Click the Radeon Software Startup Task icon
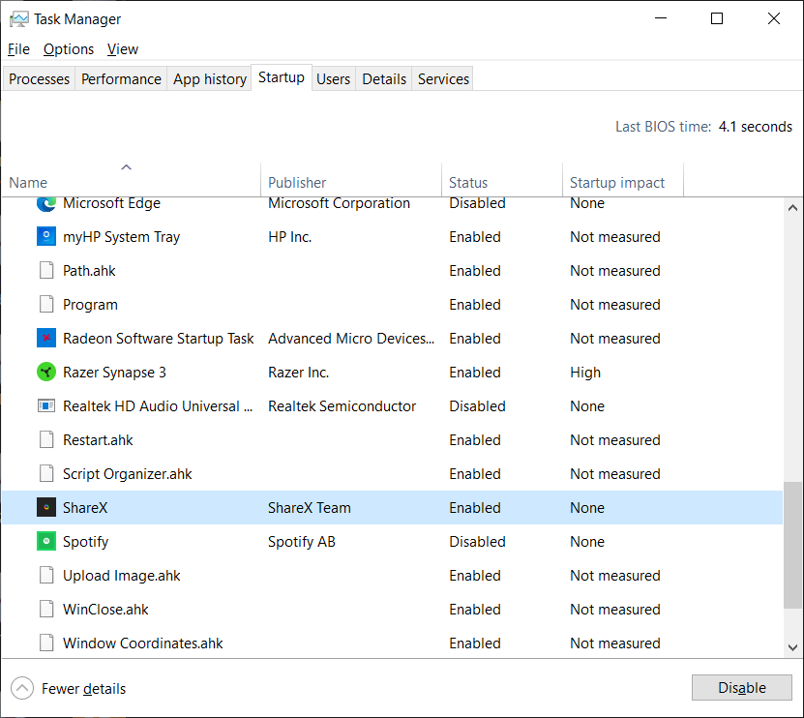This screenshot has height=718, width=804. (46, 339)
